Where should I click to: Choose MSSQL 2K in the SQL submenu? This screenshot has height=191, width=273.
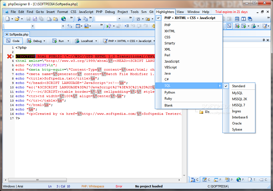pyautogui.click(x=239, y=99)
